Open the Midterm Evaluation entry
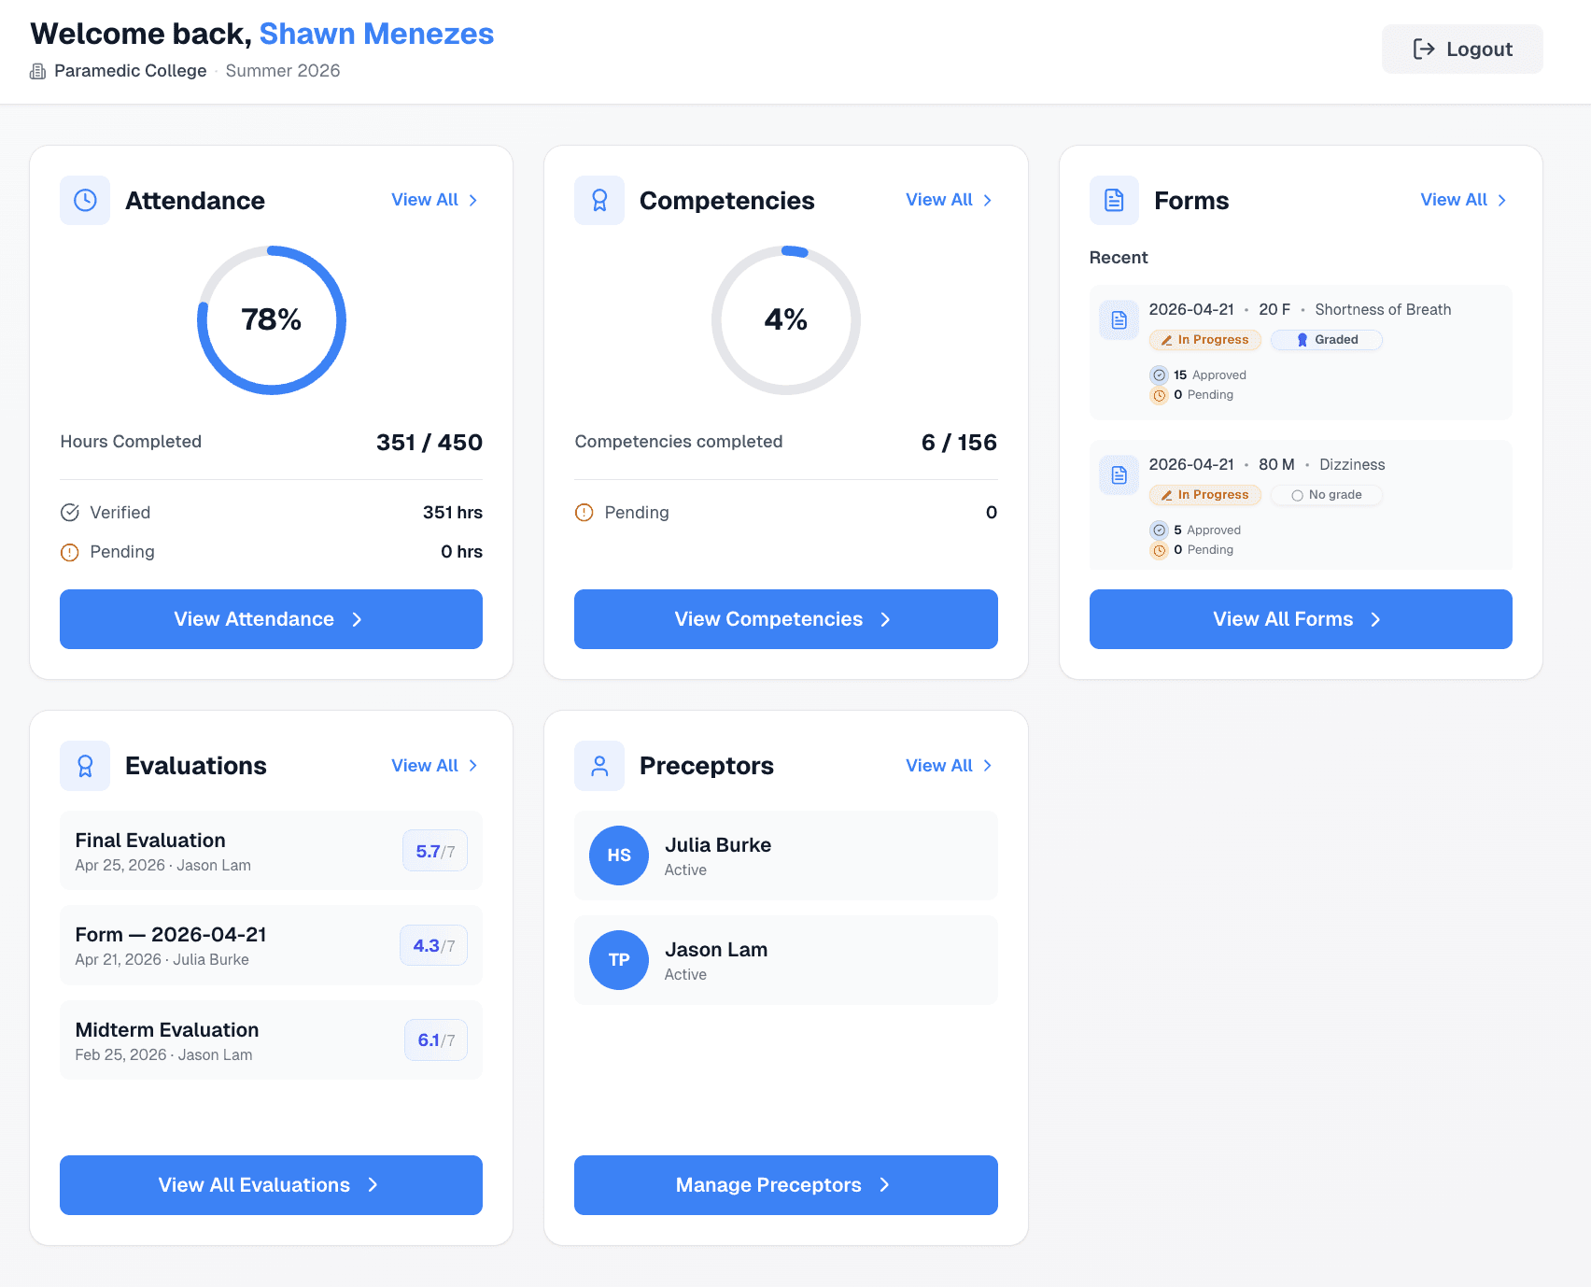The width and height of the screenshot is (1591, 1287). pyautogui.click(x=271, y=1040)
